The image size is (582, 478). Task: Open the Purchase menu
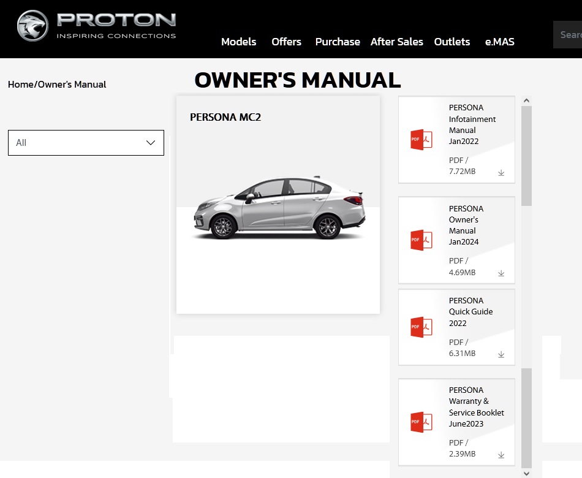(x=338, y=42)
